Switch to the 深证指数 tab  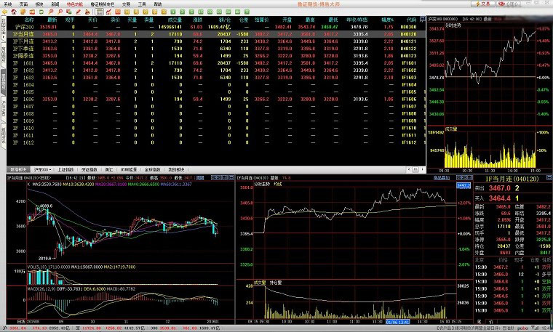tap(89, 170)
